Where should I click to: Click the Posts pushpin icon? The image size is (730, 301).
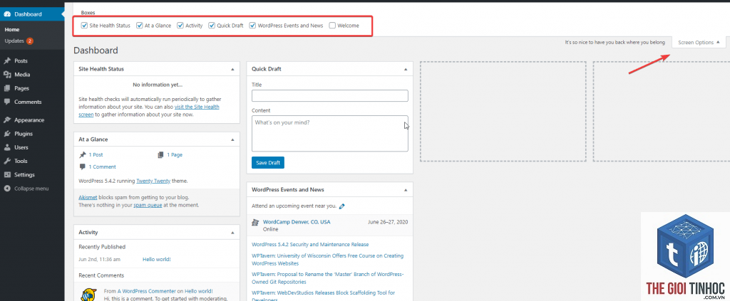pyautogui.click(x=7, y=61)
